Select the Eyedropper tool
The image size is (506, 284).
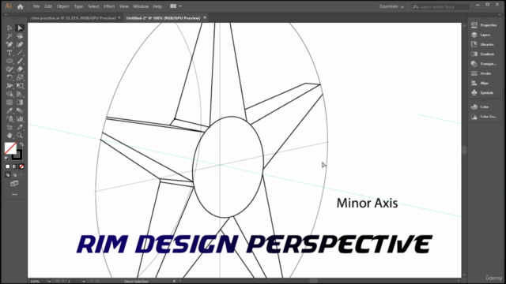pos(9,110)
